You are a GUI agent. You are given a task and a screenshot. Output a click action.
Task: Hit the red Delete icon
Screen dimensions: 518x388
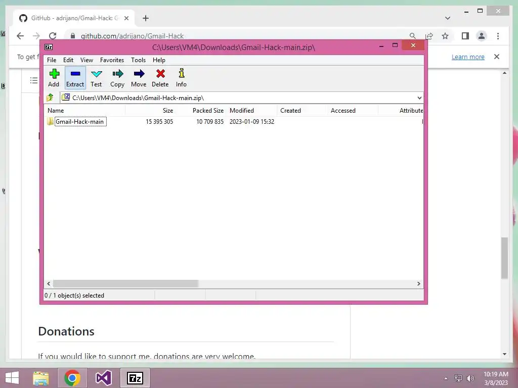click(x=160, y=78)
